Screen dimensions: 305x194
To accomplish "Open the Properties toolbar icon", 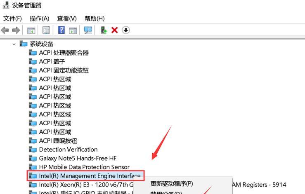I will pyautogui.click(x=46, y=30).
